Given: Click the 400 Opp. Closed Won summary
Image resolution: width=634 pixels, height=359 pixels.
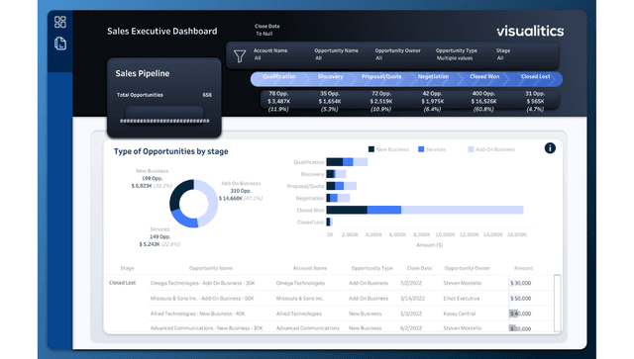Looking at the screenshot, I should pos(483,101).
